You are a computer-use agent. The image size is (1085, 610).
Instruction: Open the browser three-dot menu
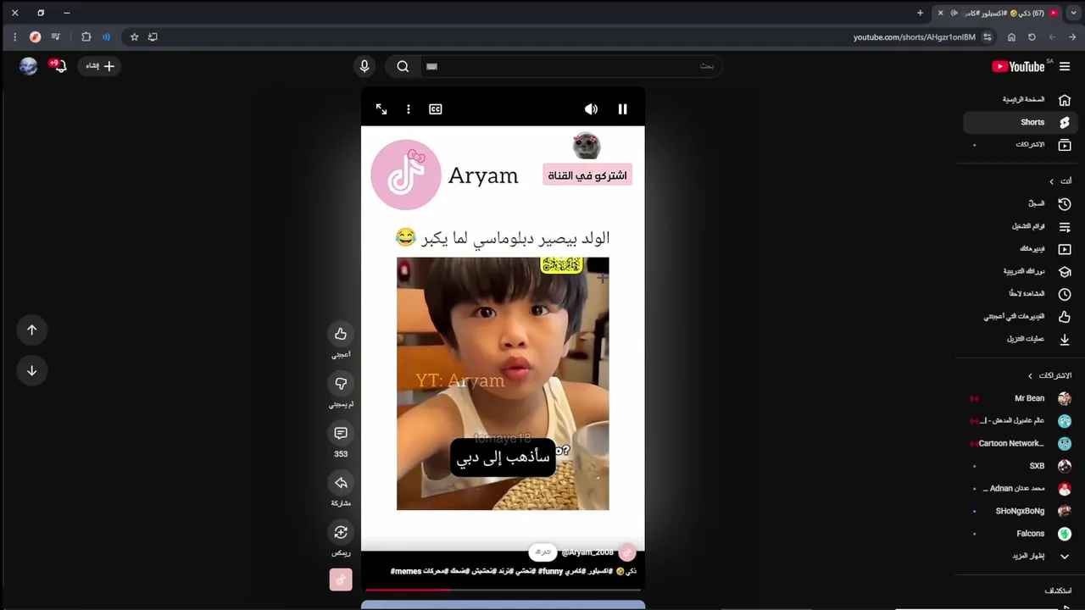(14, 37)
